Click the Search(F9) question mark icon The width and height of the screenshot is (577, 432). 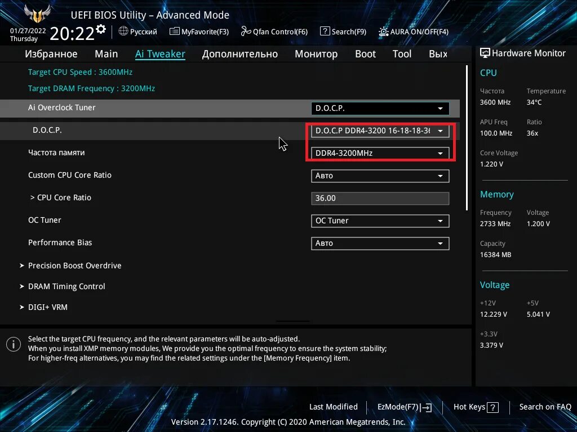pyautogui.click(x=325, y=31)
